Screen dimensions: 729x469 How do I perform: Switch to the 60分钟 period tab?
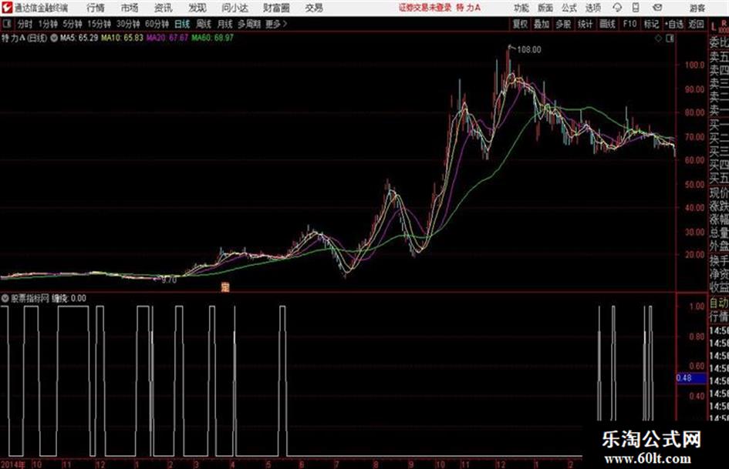click(x=157, y=24)
